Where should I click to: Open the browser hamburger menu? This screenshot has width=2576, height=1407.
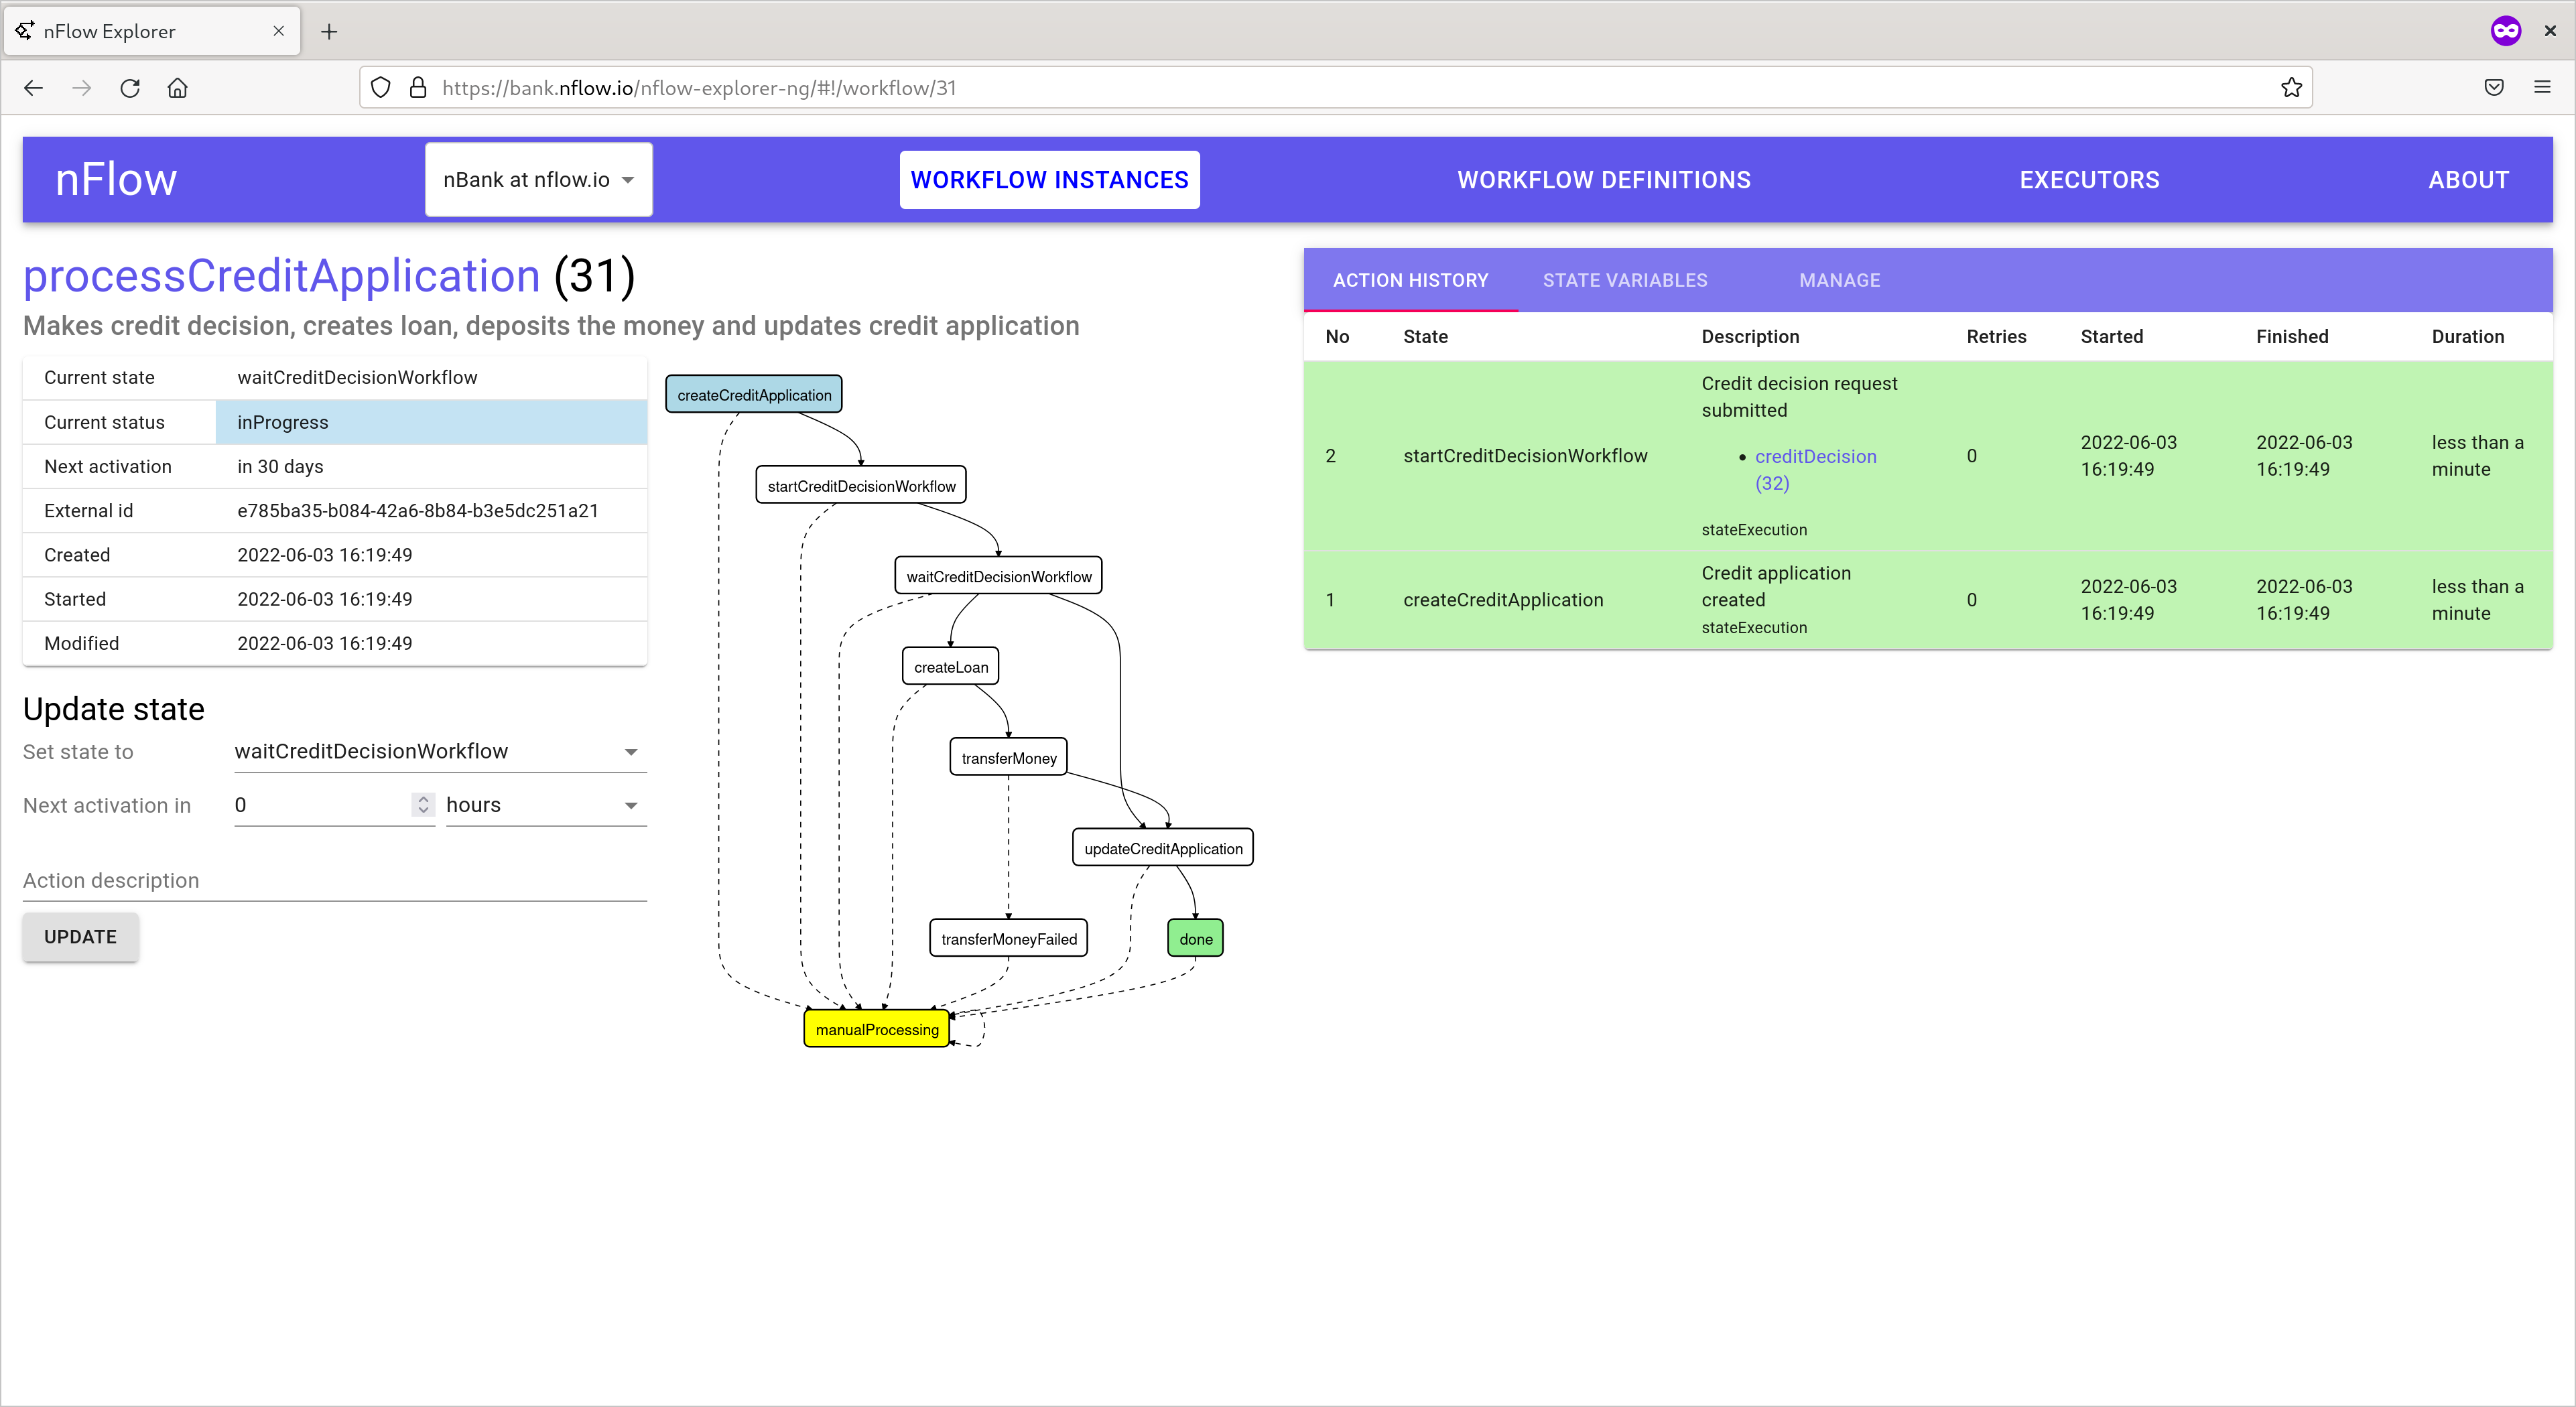tap(2542, 88)
